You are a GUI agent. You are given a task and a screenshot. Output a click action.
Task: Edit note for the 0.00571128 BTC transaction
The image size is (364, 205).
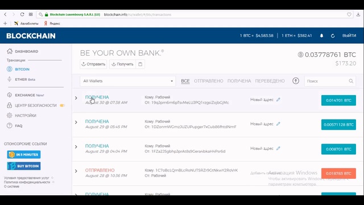pyautogui.click(x=278, y=124)
